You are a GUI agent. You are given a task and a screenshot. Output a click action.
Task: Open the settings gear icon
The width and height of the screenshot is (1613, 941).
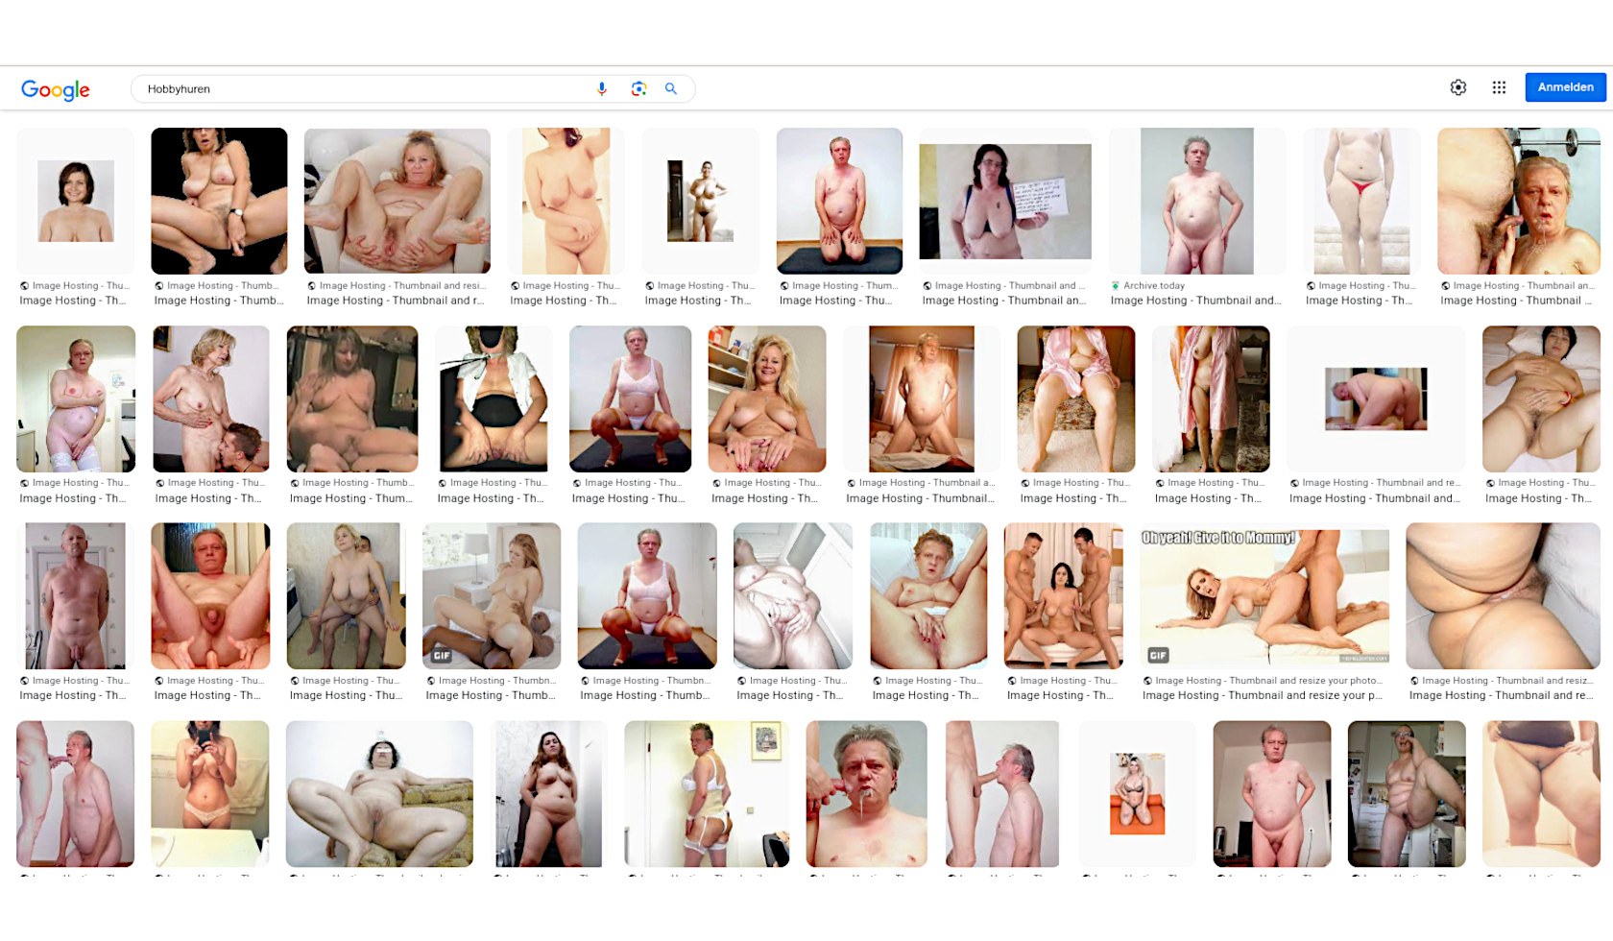tap(1457, 87)
